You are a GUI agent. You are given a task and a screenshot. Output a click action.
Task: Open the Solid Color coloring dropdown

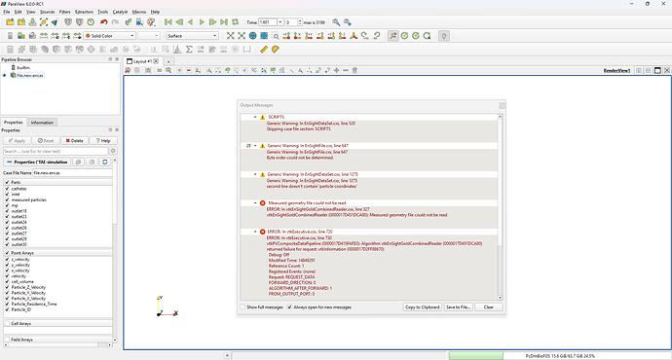(110, 36)
